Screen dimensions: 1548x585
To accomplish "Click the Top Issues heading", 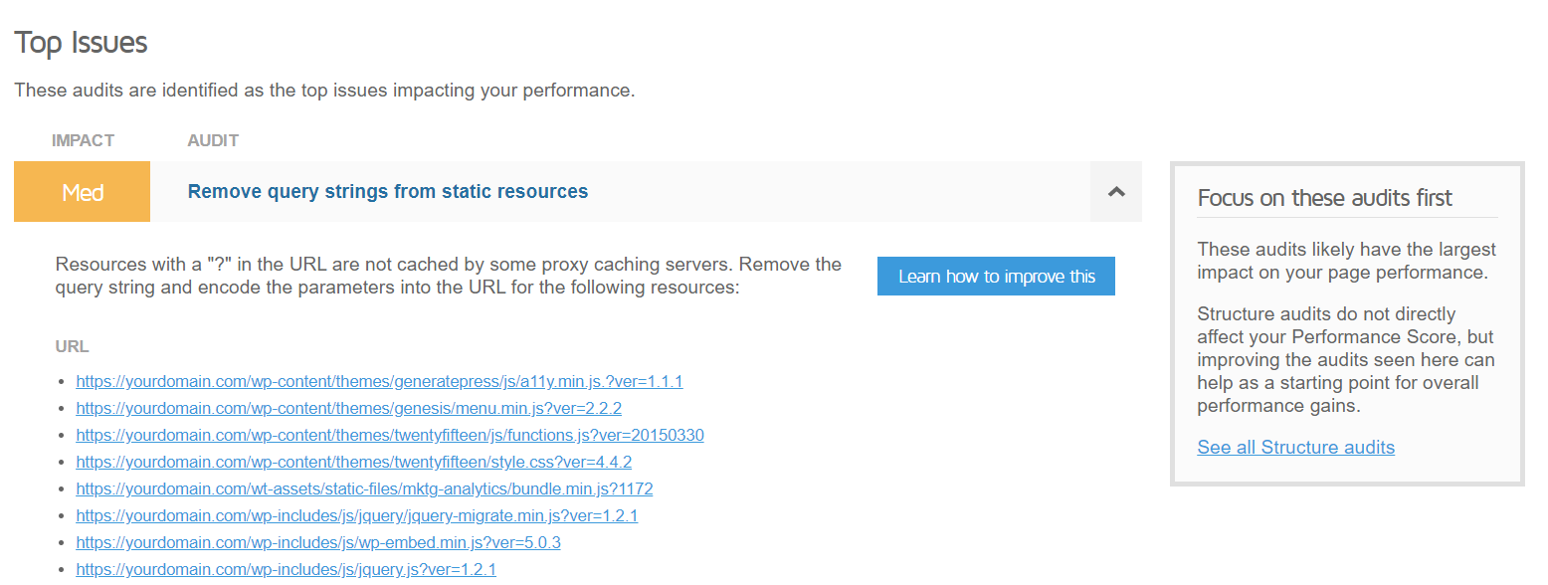I will pos(80,43).
